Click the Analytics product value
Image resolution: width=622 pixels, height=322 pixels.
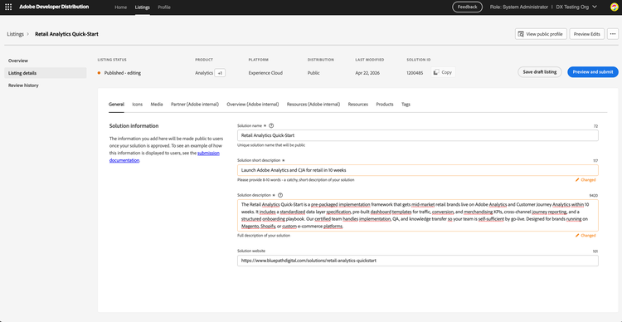click(204, 73)
